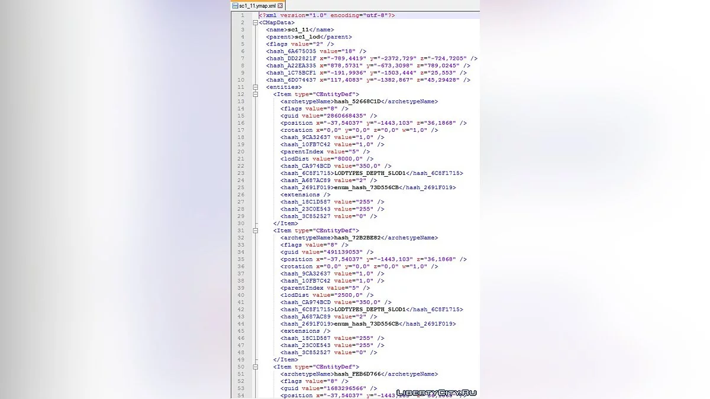Collapse the third Item fold on line 50
This screenshot has width=710, height=399.
pos(255,366)
